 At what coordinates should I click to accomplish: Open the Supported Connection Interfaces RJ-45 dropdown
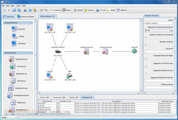pos(172,30)
